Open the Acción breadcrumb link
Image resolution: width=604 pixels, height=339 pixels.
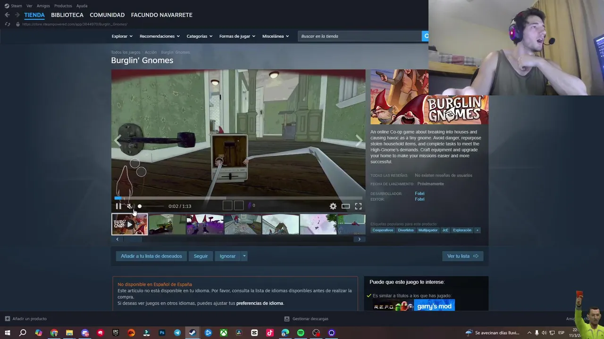point(151,52)
